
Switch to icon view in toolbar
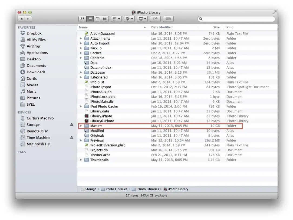(83, 19)
